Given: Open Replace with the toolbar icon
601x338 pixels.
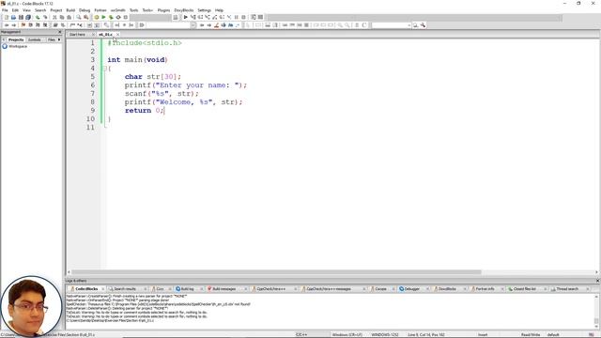Looking at the screenshot, I should [85, 17].
